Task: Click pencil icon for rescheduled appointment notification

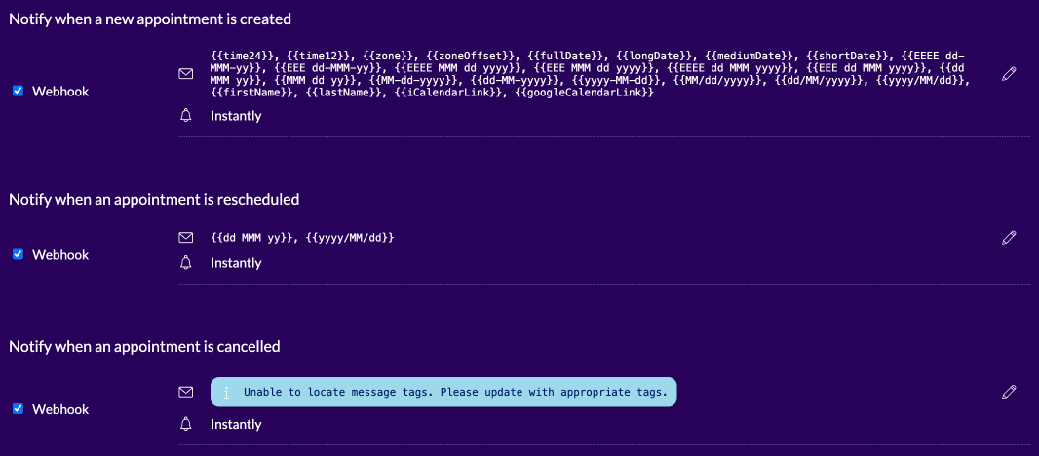Action: tap(1009, 237)
